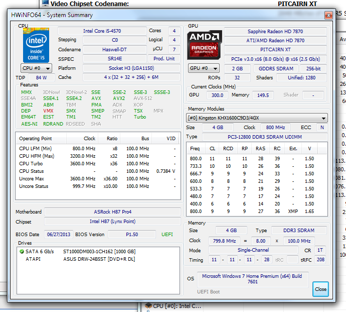The width and height of the screenshot is (346, 312).
Task: Select the CPU Turbo row
Action: [98, 164]
